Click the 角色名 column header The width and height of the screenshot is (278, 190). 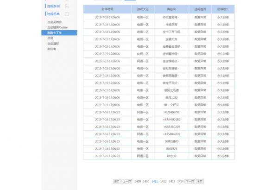pos(171,9)
